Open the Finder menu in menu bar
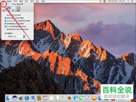This screenshot has width=136, height=102. point(9,1)
